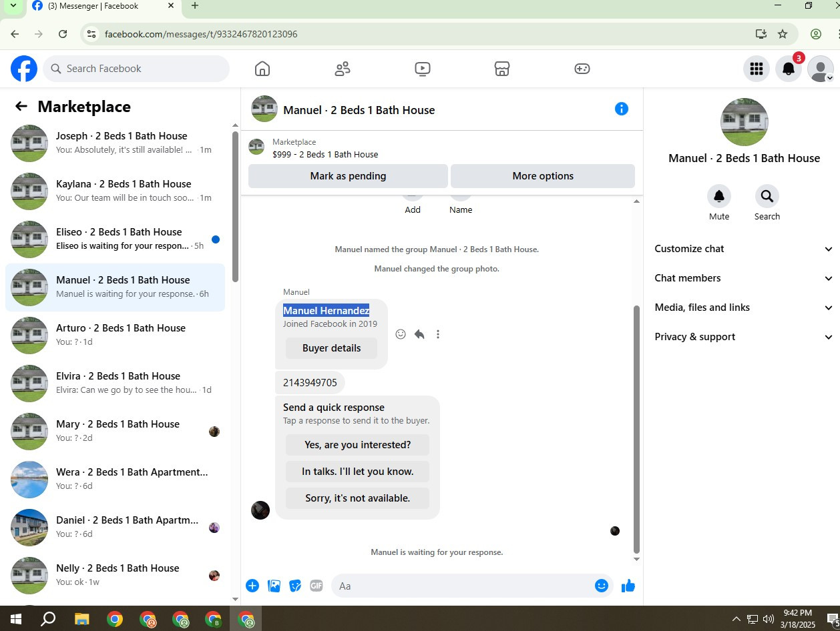Open Mary · 2 Beds 1 Bath House chat
The image size is (840, 631).
(x=116, y=432)
